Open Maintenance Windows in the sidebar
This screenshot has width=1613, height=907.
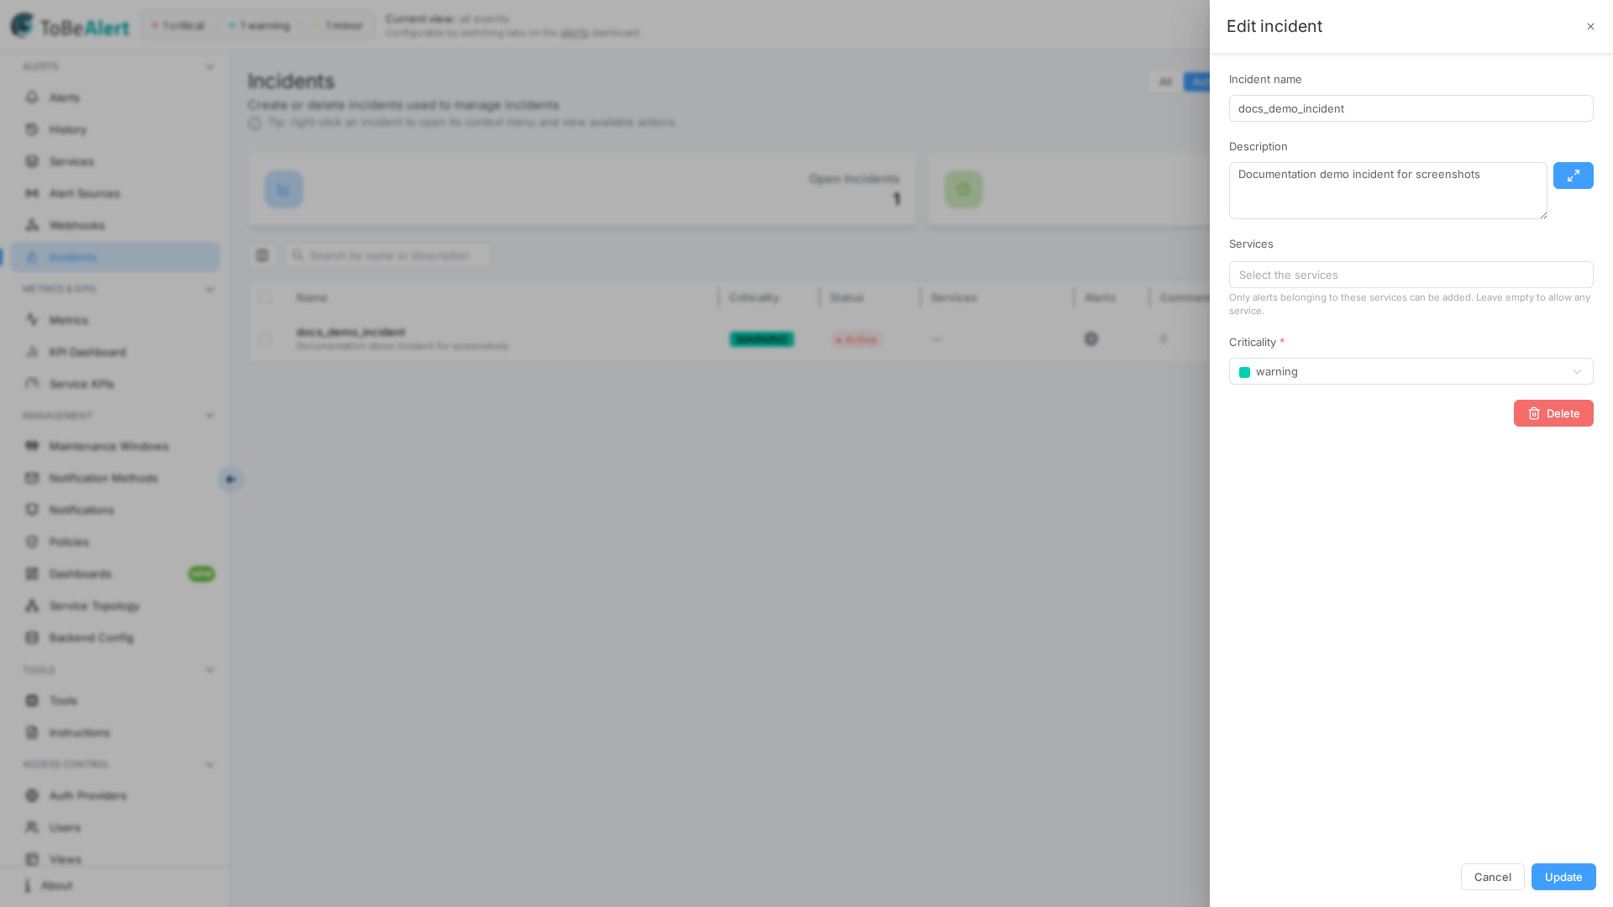coord(115,446)
